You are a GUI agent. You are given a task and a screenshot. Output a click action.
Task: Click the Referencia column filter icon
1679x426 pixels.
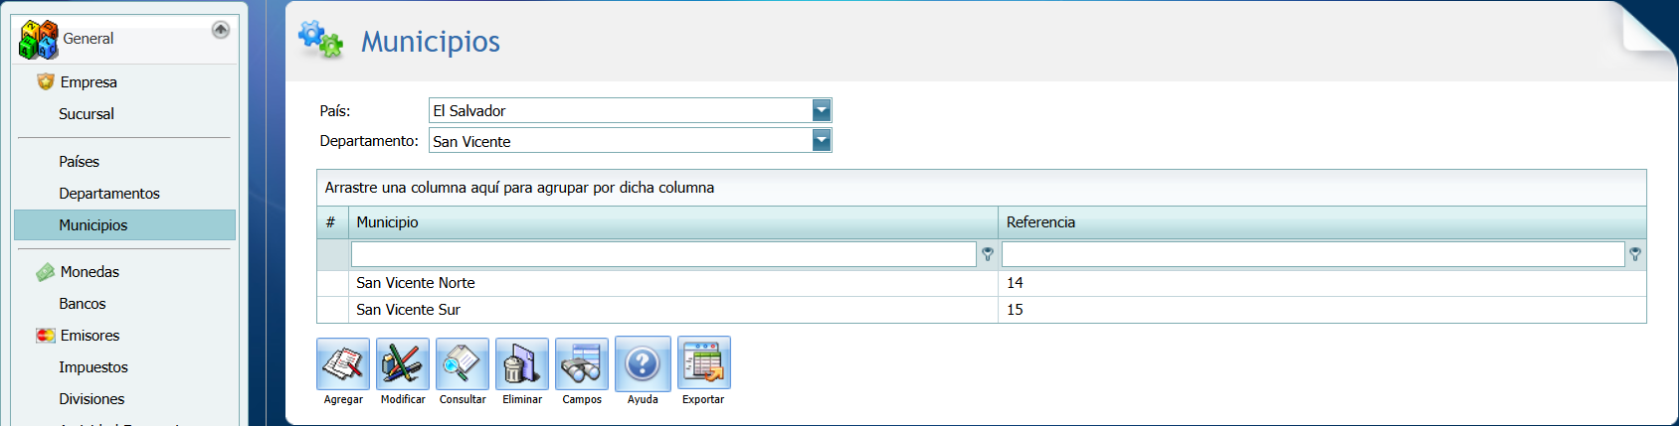click(1635, 254)
